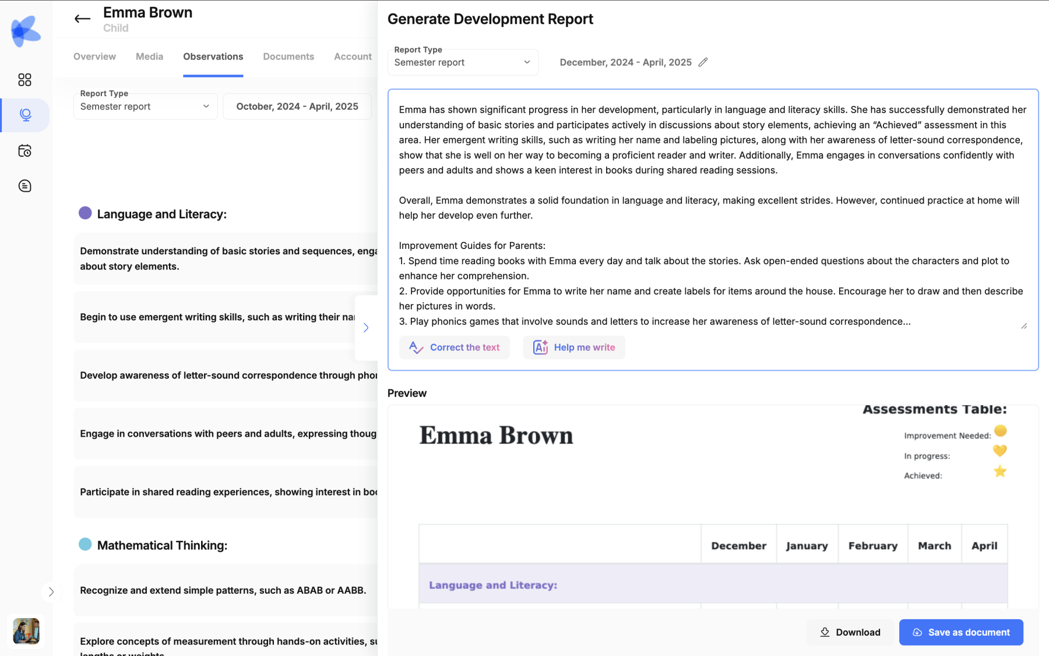Click Help me write button
The image size is (1049, 656).
(x=574, y=348)
